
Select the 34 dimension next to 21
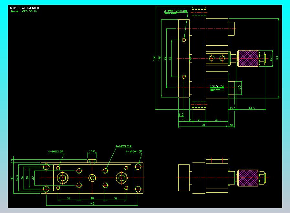point(217,120)
